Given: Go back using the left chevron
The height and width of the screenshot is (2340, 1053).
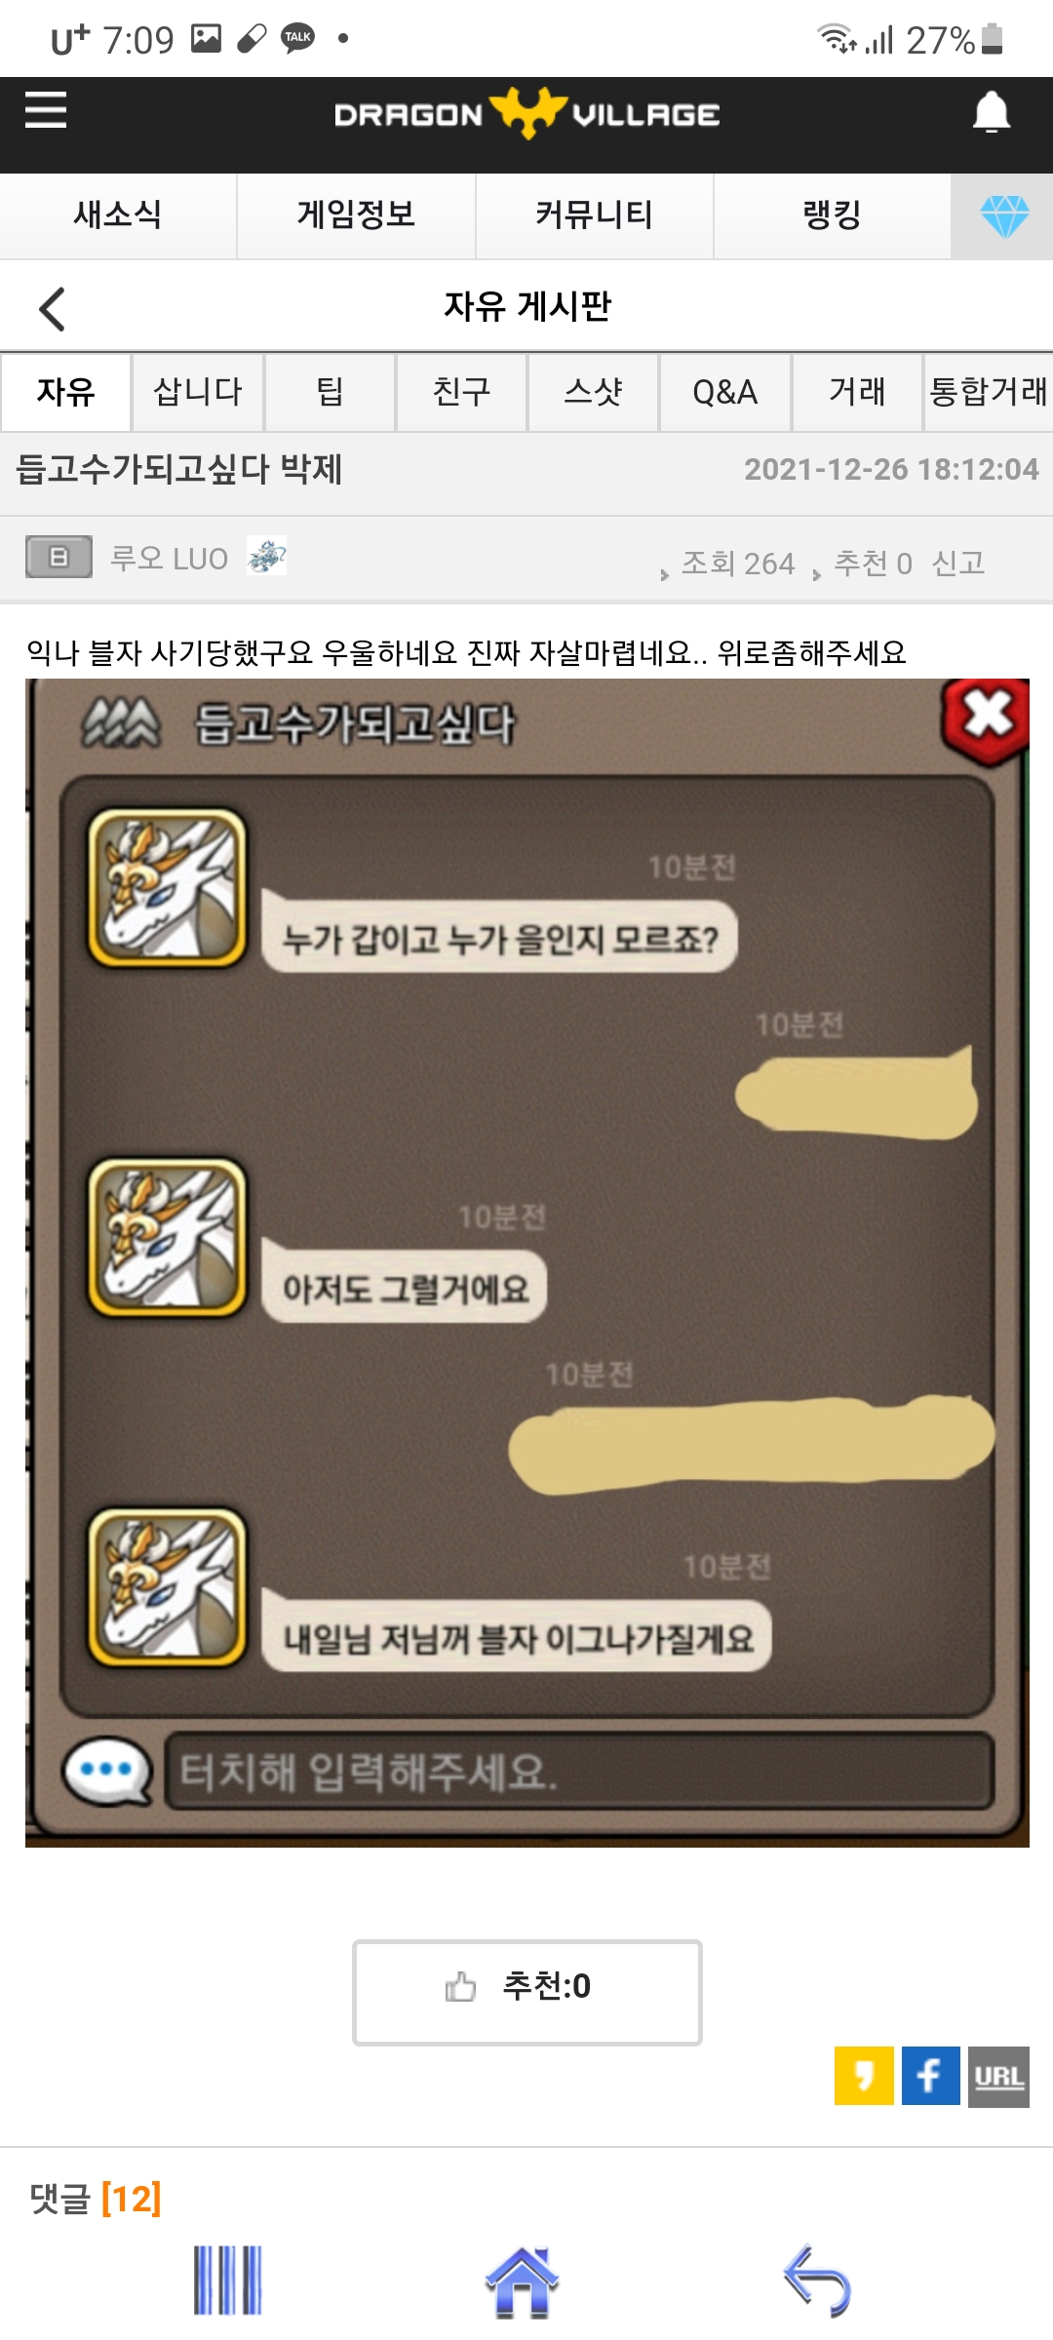Looking at the screenshot, I should pyautogui.click(x=52, y=309).
